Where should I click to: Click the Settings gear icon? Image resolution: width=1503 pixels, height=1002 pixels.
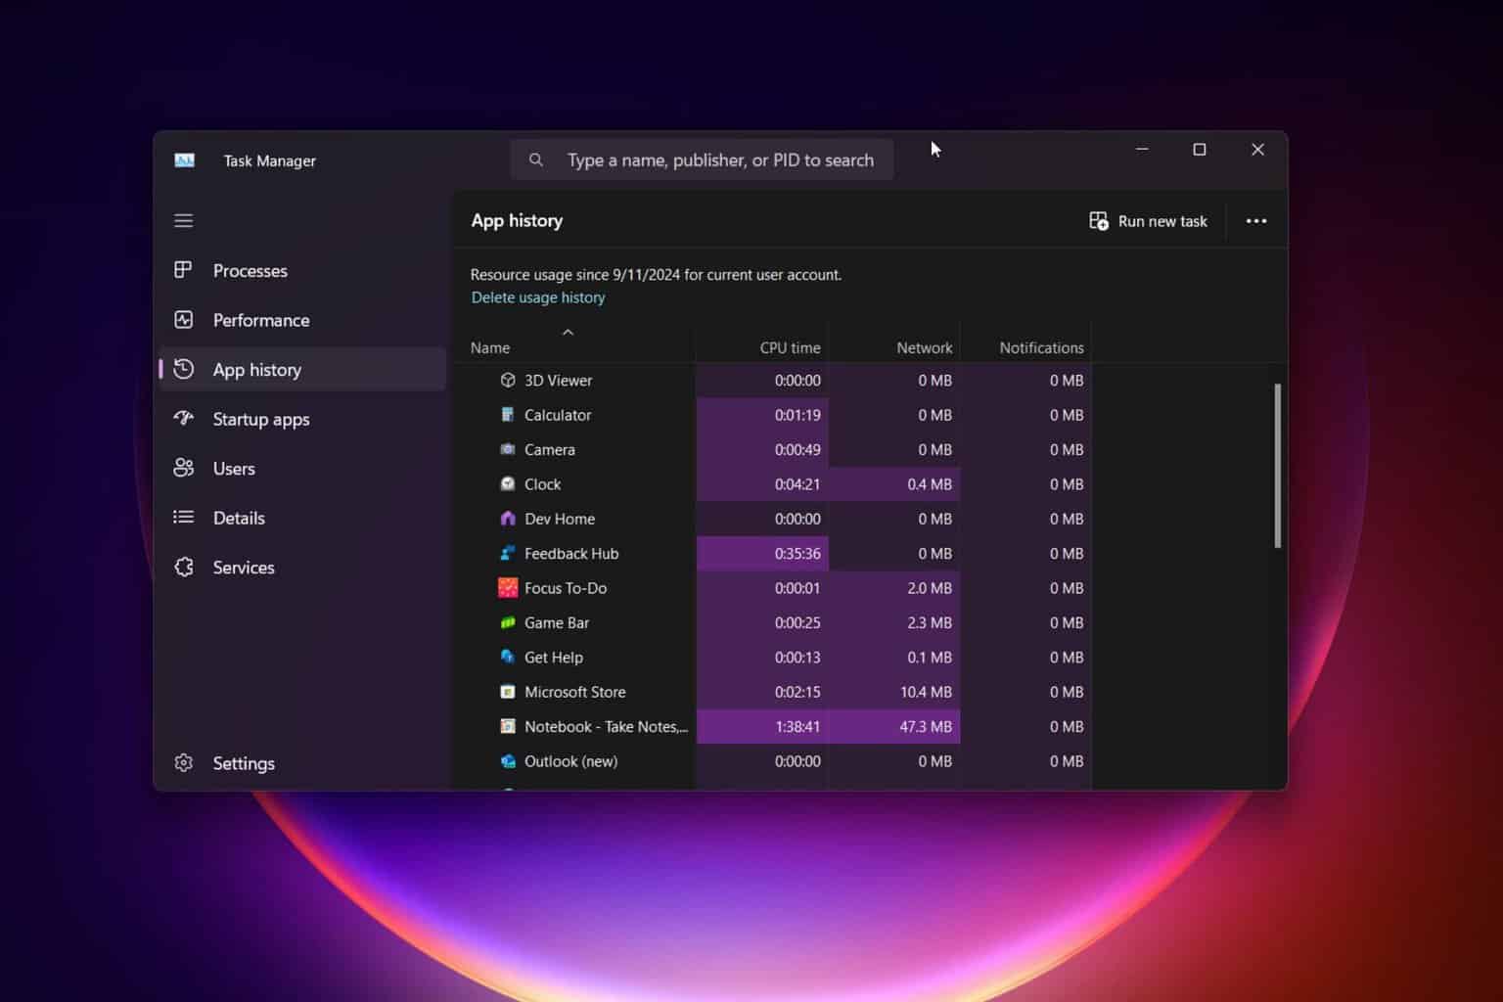tap(183, 762)
